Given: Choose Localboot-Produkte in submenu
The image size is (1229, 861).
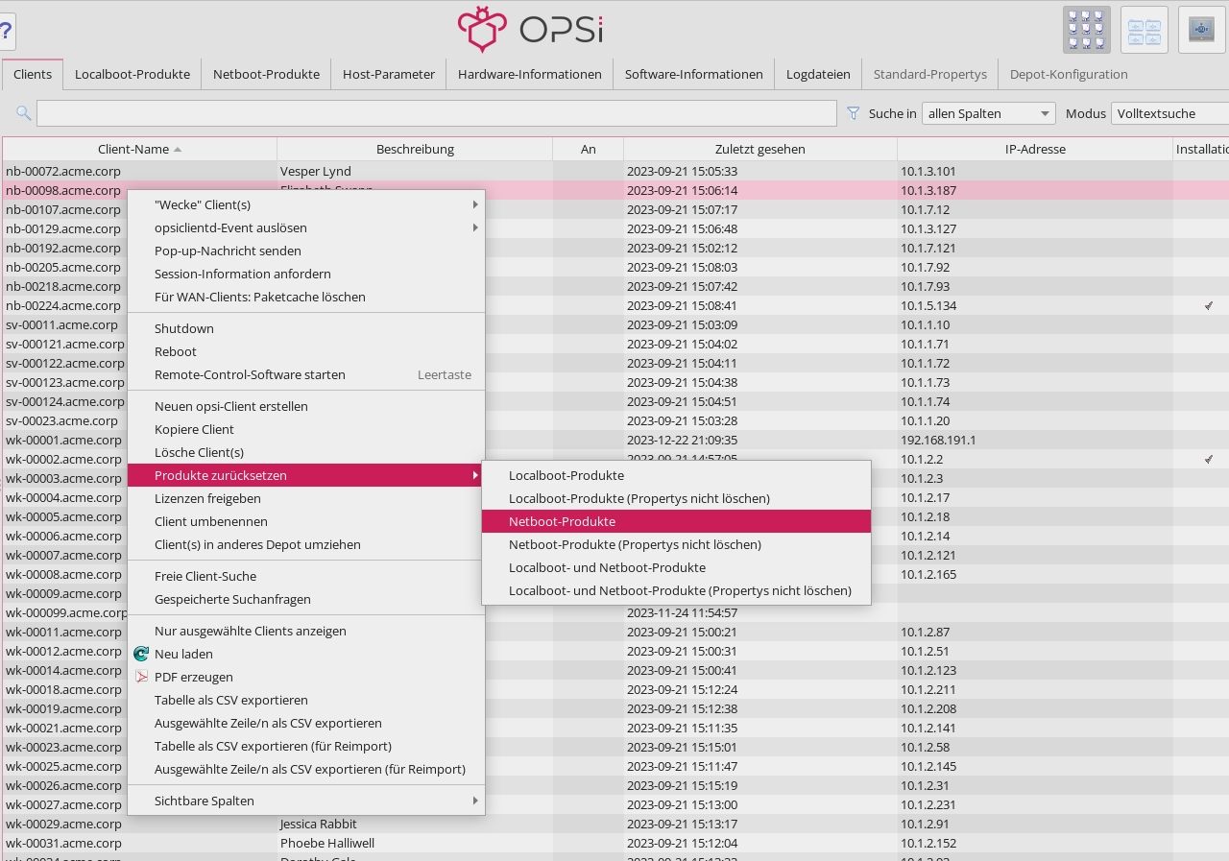Looking at the screenshot, I should (676, 475).
